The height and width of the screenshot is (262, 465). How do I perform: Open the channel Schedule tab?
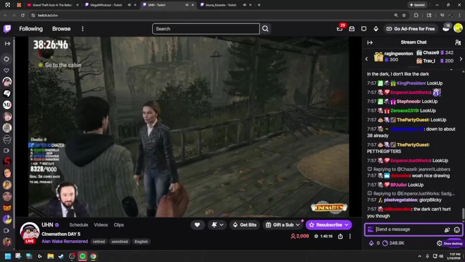(79, 225)
